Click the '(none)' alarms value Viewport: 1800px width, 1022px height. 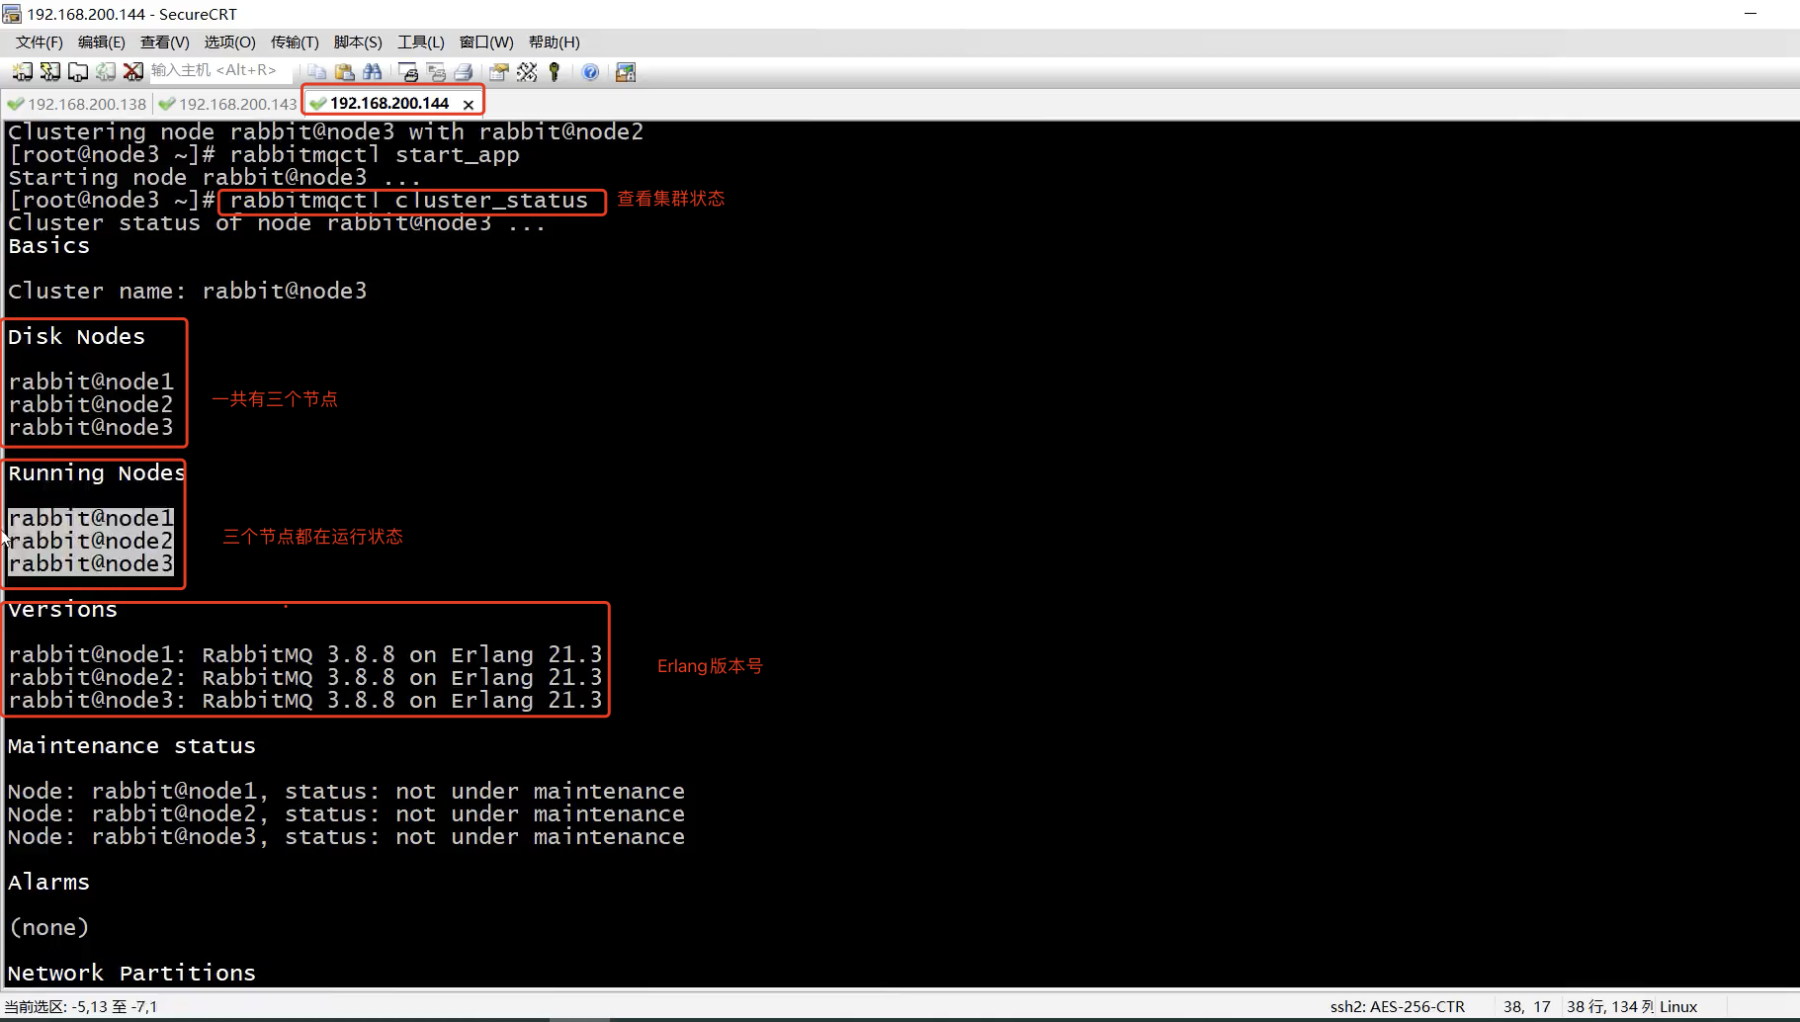[x=48, y=928]
